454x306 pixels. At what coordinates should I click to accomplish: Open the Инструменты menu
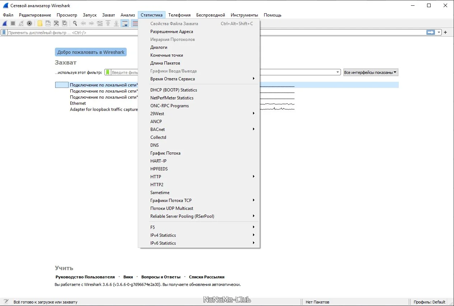coord(244,15)
